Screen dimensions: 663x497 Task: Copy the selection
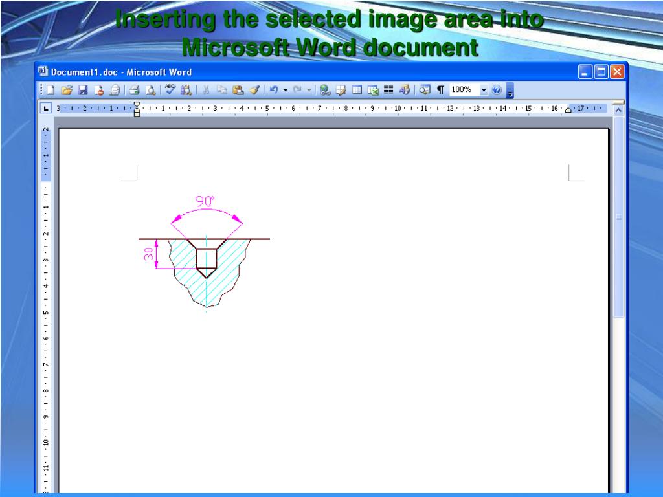click(222, 90)
